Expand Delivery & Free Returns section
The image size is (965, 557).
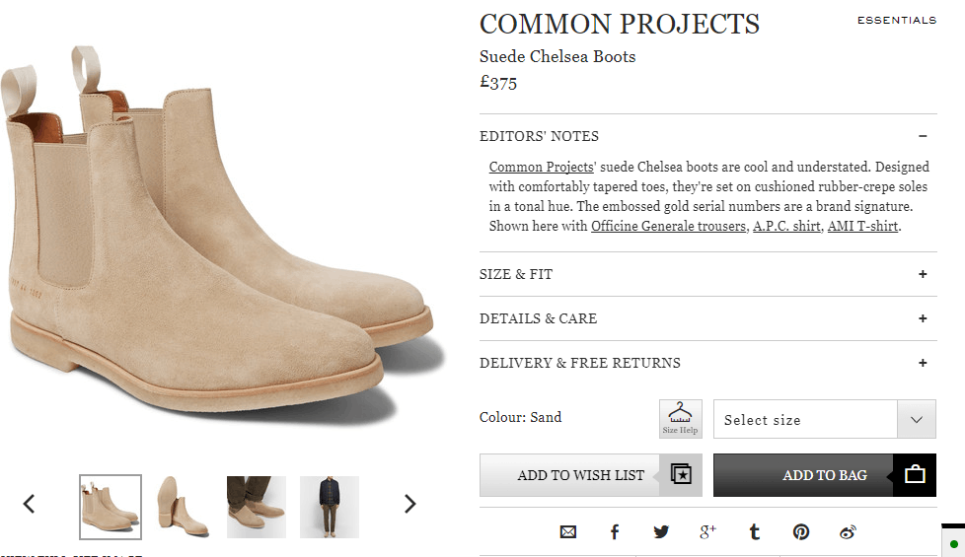923,363
